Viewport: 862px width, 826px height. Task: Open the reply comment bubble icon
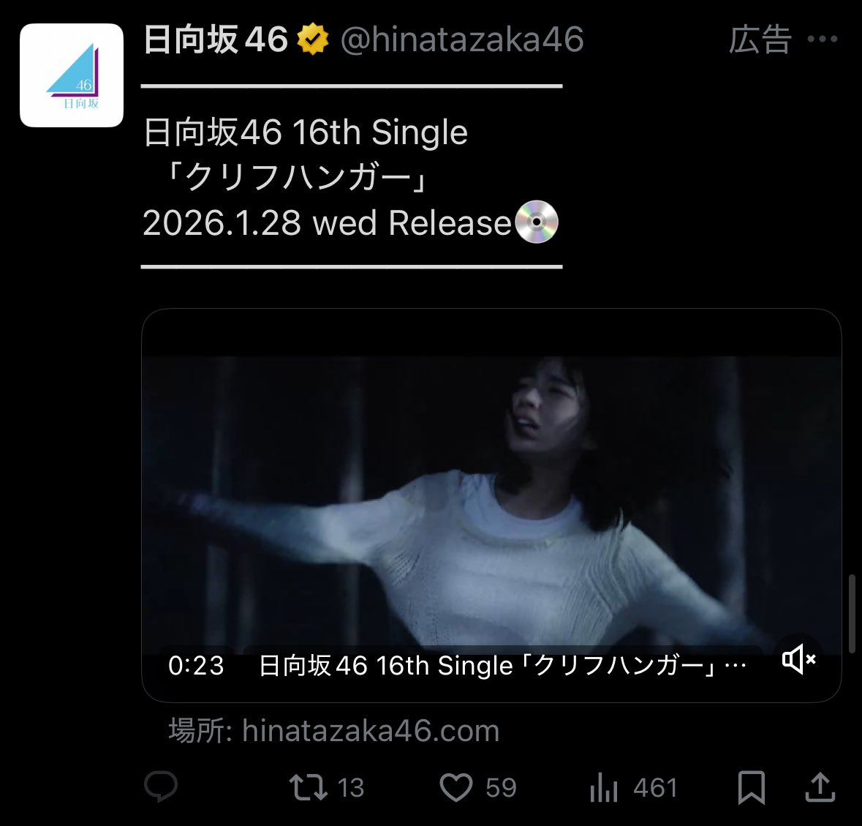coord(161,786)
